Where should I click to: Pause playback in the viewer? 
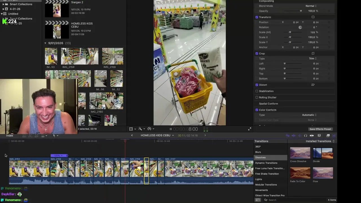(170, 129)
